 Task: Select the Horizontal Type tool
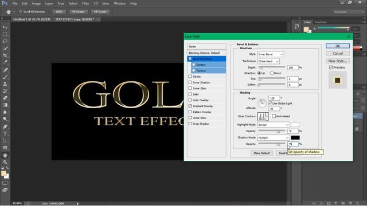[x=5, y=133]
